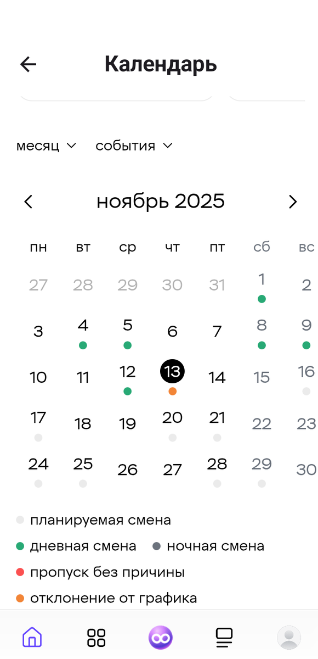Open the profile avatar icon
318x659 pixels.
point(289,637)
